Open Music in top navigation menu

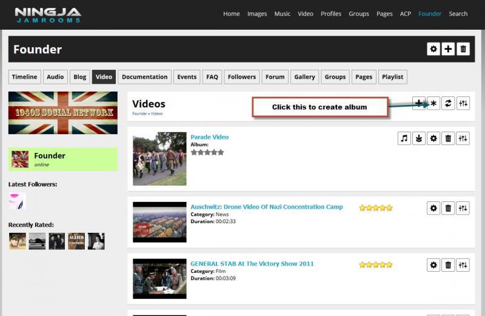282,14
